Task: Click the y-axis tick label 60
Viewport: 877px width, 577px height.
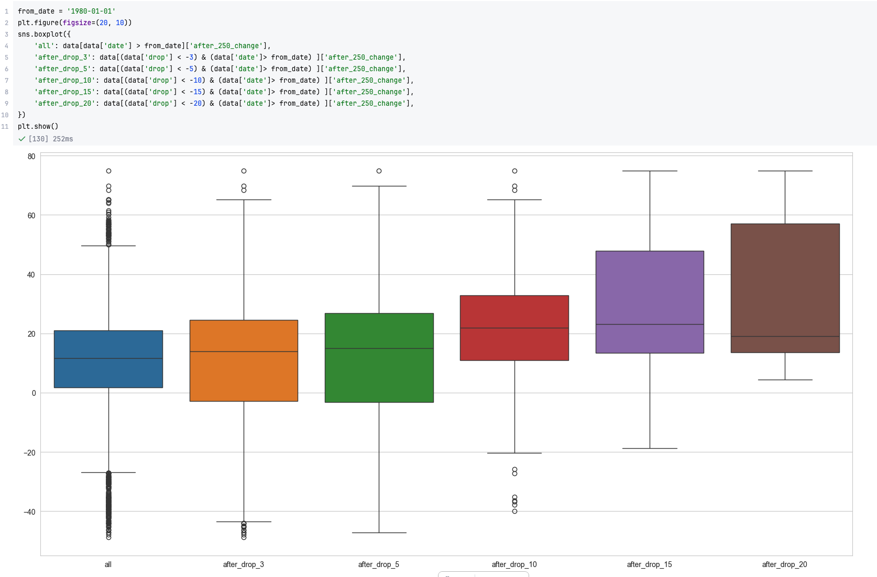Action: pos(31,216)
